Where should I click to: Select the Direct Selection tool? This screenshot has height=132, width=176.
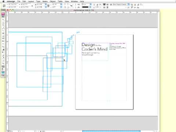pos(3,19)
